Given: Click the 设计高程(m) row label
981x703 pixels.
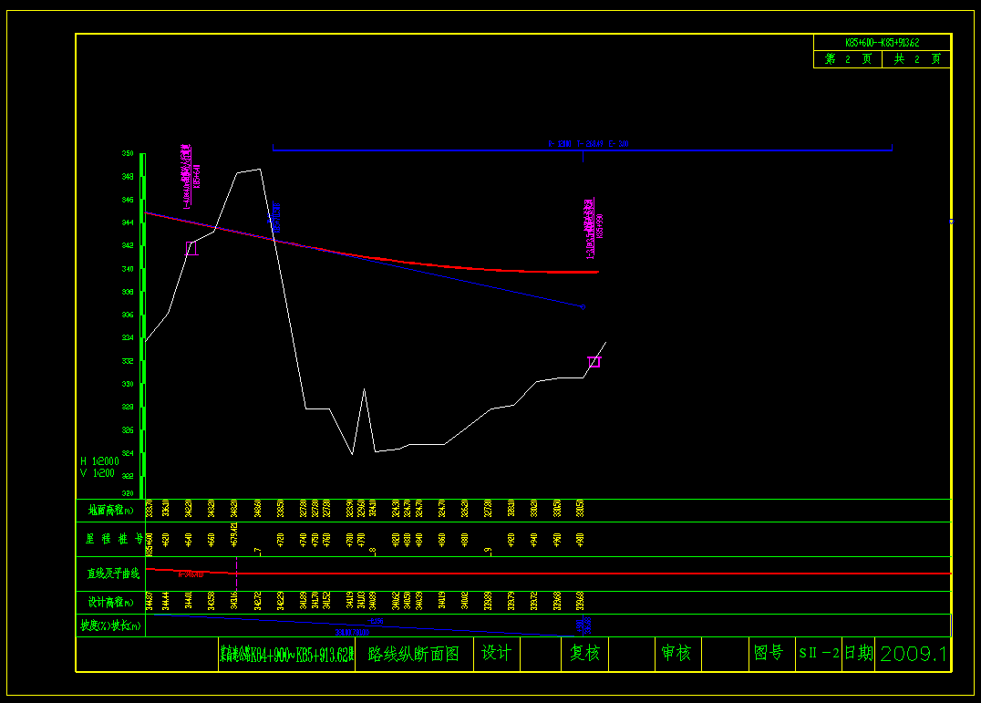Looking at the screenshot, I should [x=110, y=603].
